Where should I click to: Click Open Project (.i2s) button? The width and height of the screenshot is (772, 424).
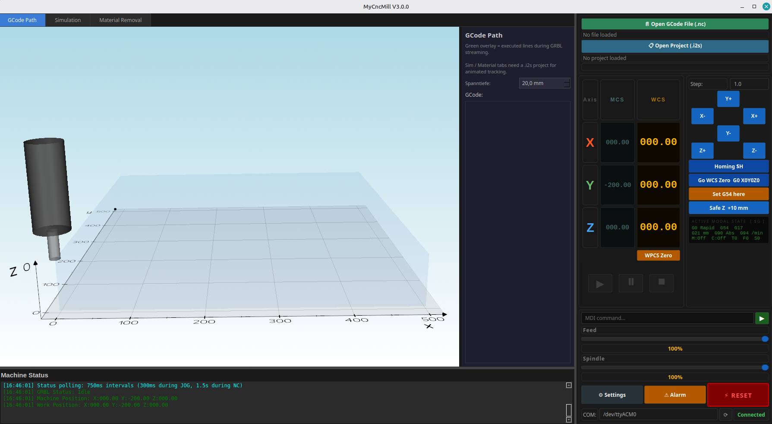click(x=675, y=46)
